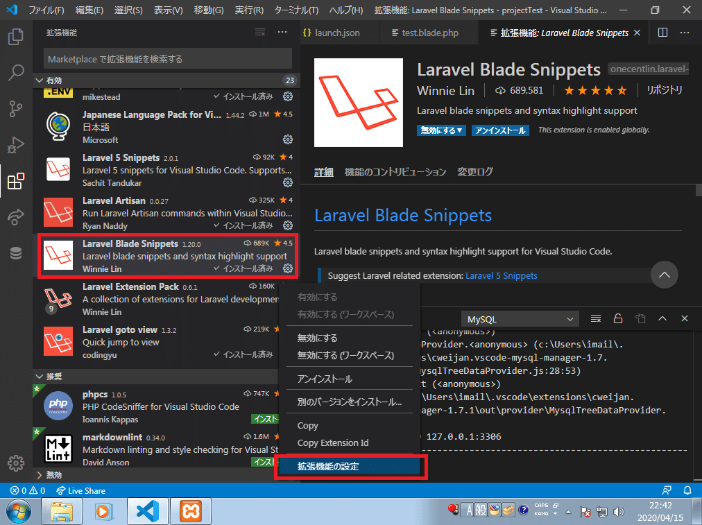The width and height of the screenshot is (702, 525).
Task: Close the Laravel Blade Snippets tab
Action: 637,33
